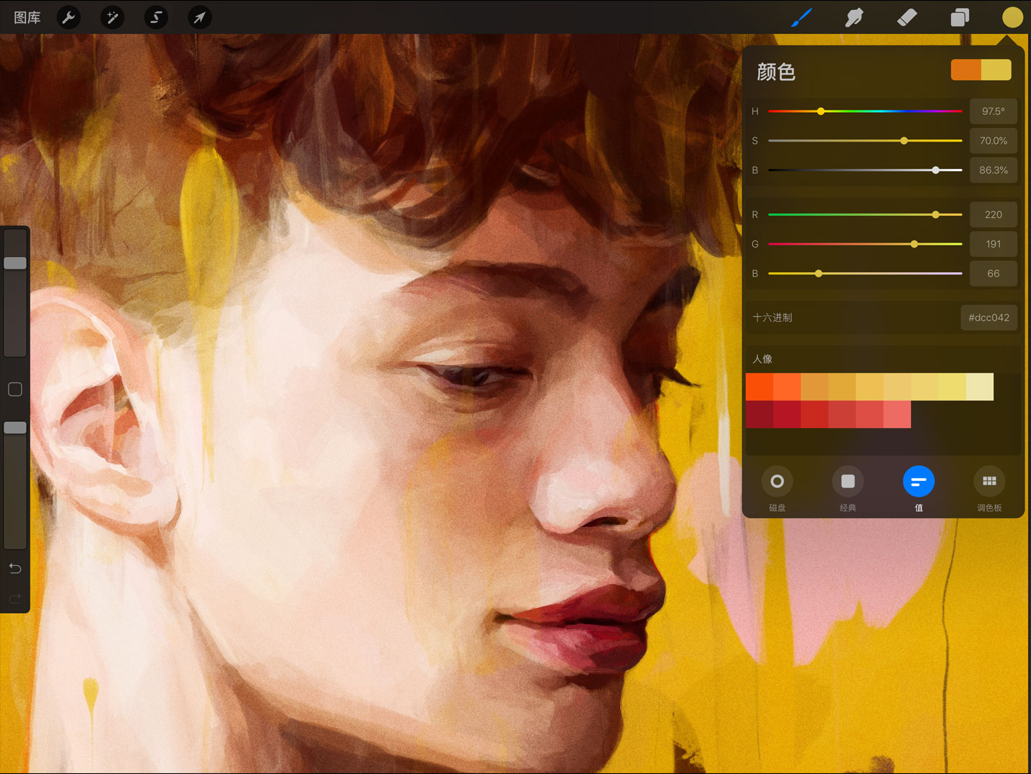1031x774 pixels.
Task: Pick the fourth top-row 人像 swatch
Action: click(x=842, y=387)
